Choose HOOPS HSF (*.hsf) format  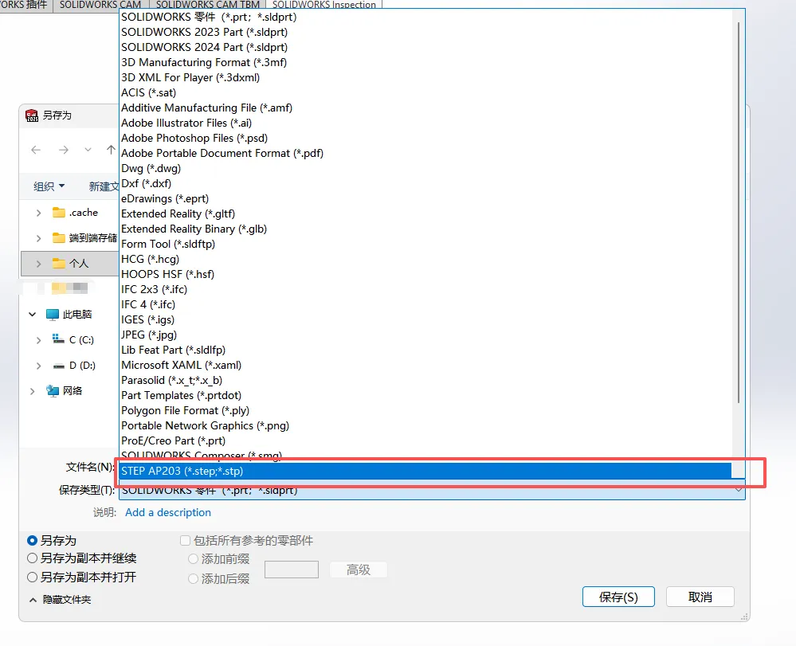click(x=426, y=275)
